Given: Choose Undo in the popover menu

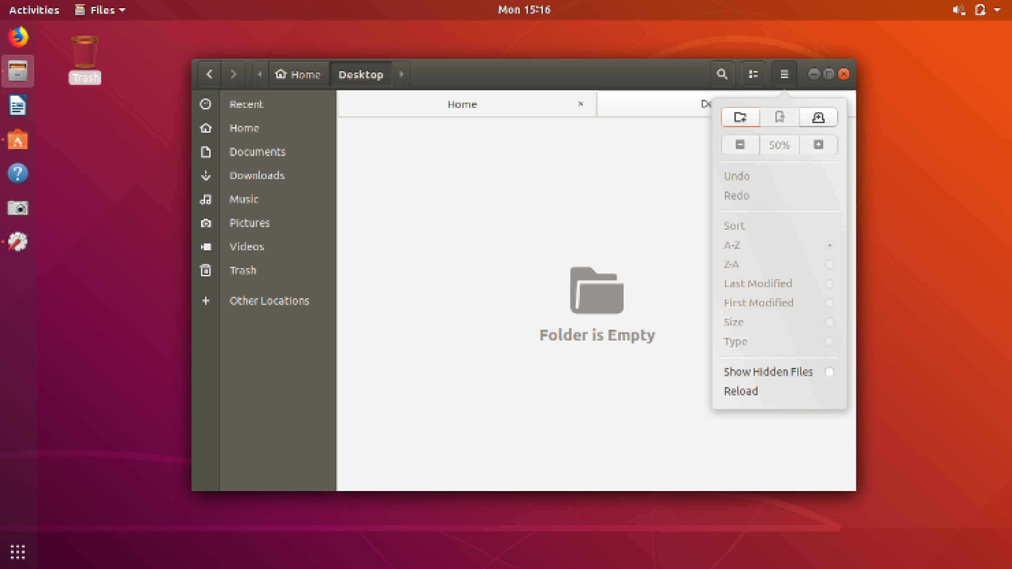Looking at the screenshot, I should (x=779, y=176).
